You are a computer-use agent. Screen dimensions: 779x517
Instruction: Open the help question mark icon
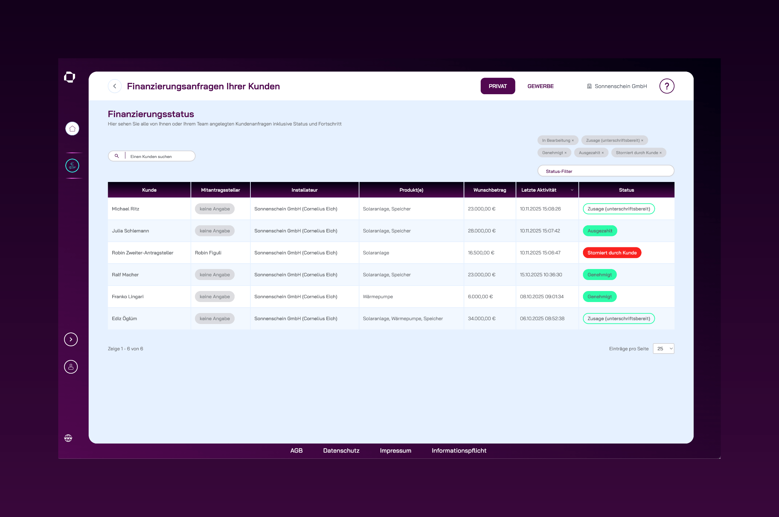tap(667, 86)
